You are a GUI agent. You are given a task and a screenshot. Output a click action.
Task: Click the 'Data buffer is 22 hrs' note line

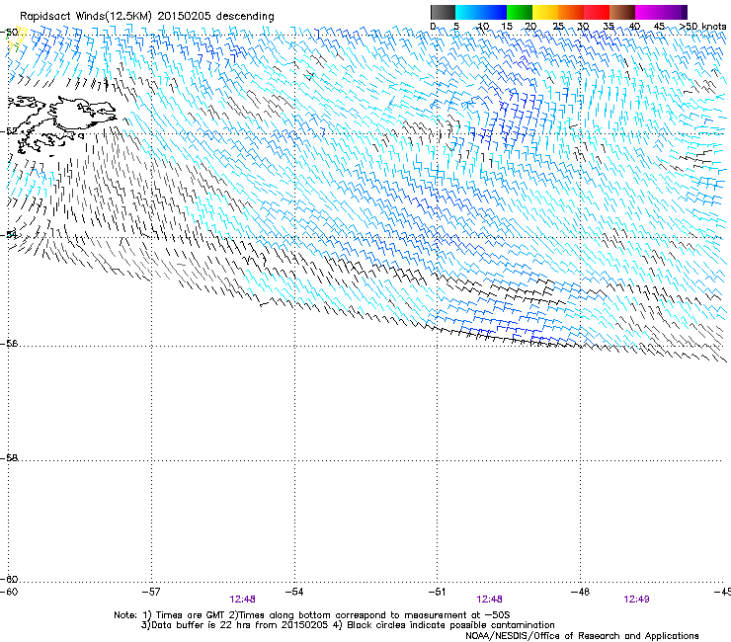coord(348,625)
